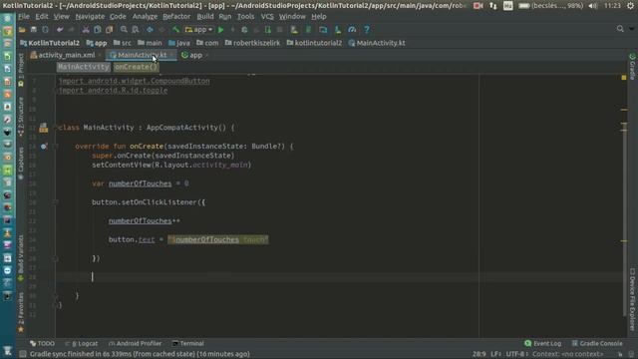Toggle the Device File Explorer panel
The width and height of the screenshot is (638, 359).
[x=632, y=299]
